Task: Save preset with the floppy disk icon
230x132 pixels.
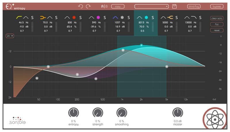Action: [174, 6]
